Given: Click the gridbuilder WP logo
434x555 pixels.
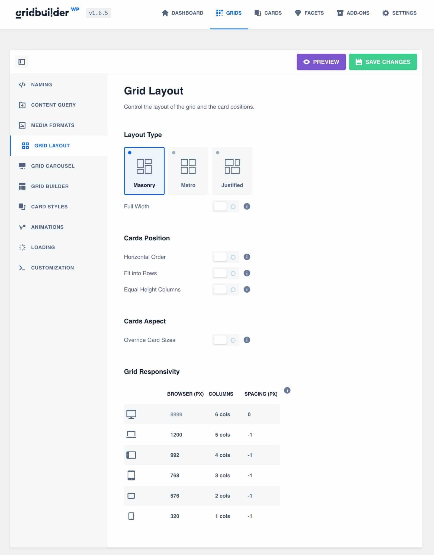Looking at the screenshot, I should 47,12.
